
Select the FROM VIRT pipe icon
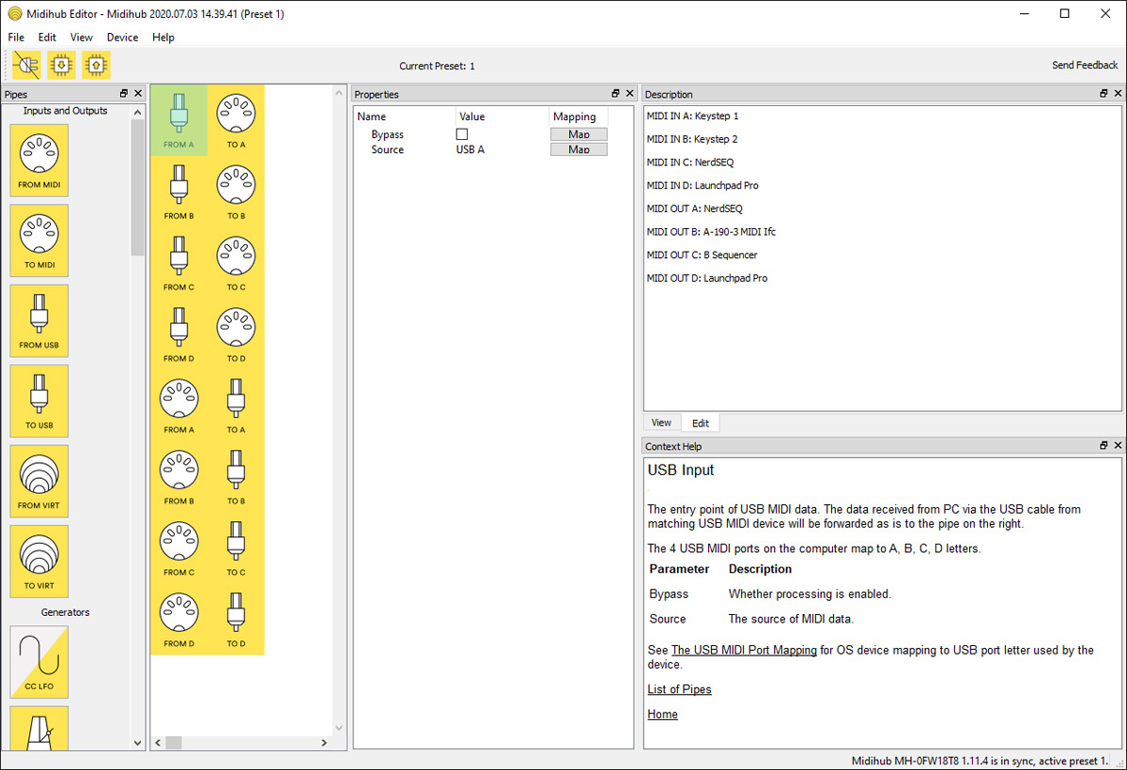tap(39, 481)
